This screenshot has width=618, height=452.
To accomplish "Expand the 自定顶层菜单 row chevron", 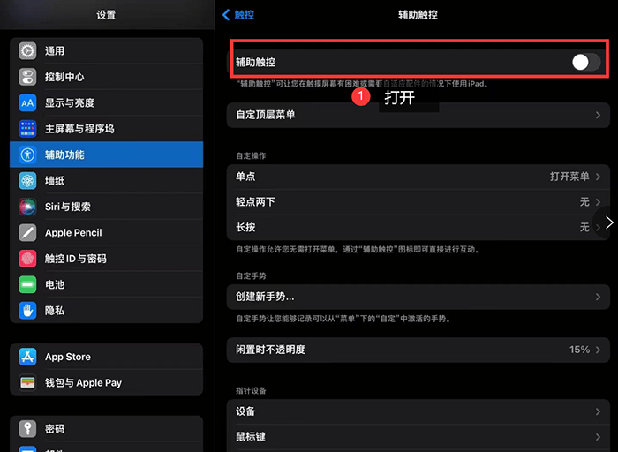I will (598, 115).
